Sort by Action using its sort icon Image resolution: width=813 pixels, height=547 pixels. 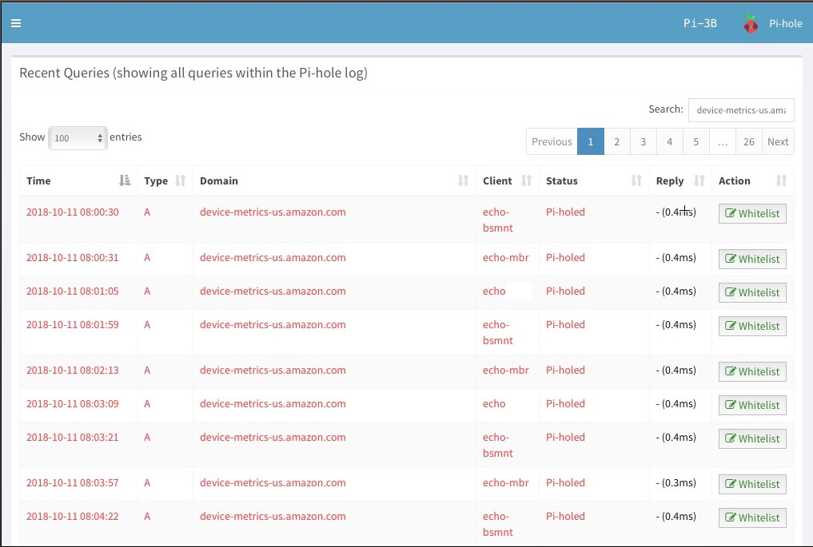(x=781, y=180)
